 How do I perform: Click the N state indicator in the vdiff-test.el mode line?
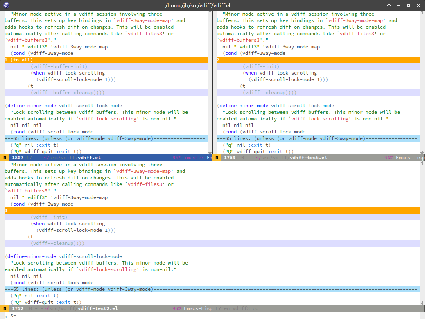(217, 158)
